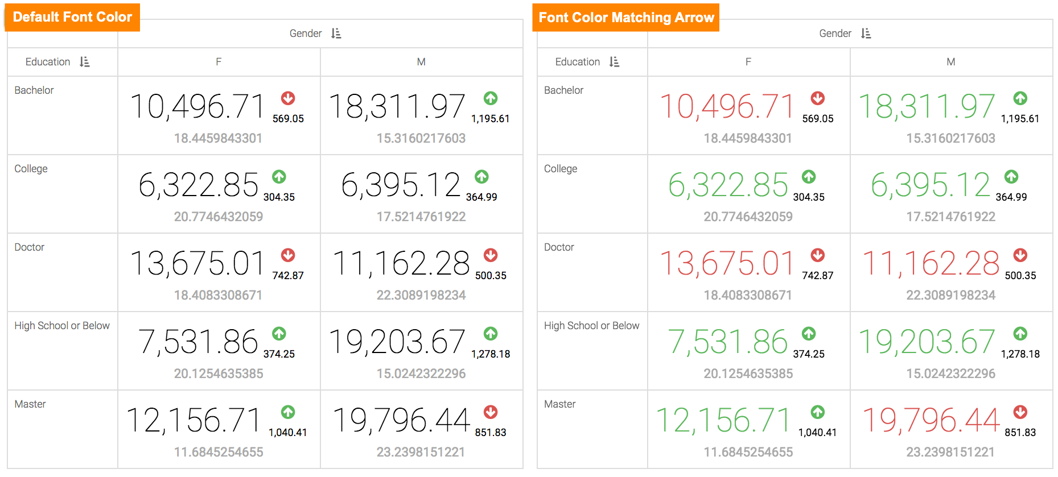Click F column header in Font Color Matching Arrow table
The width and height of the screenshot is (1058, 477).
click(x=748, y=62)
